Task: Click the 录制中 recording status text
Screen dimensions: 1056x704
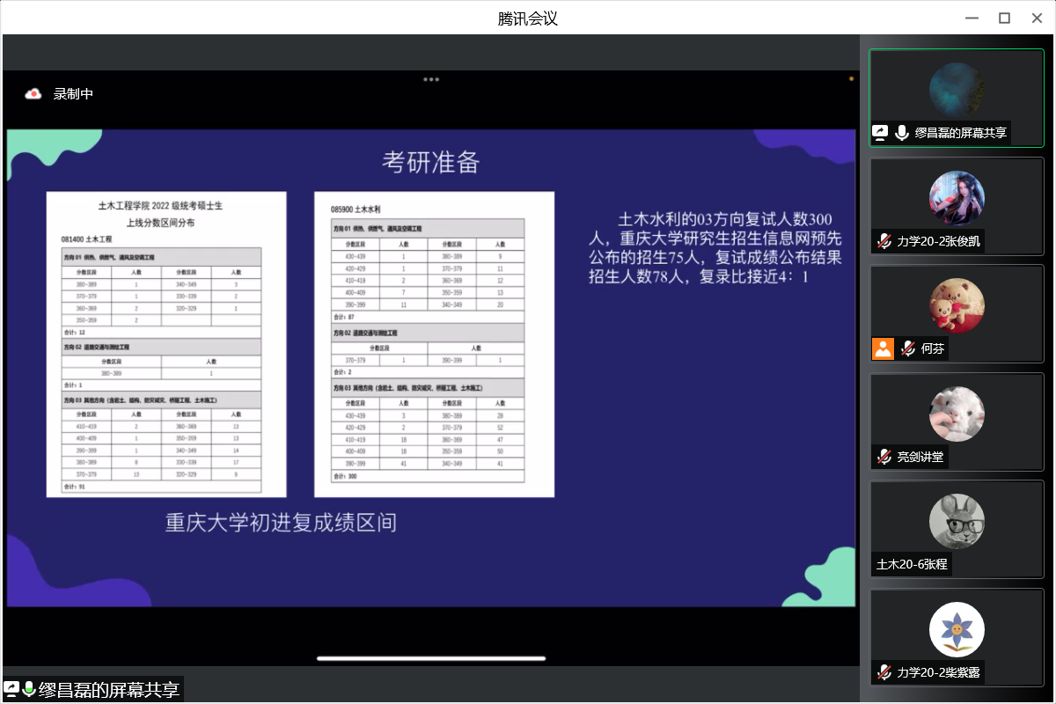Action: click(73, 93)
